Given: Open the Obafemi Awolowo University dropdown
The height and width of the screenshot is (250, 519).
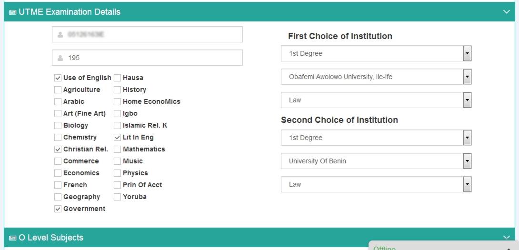Looking at the screenshot, I should (x=376, y=77).
